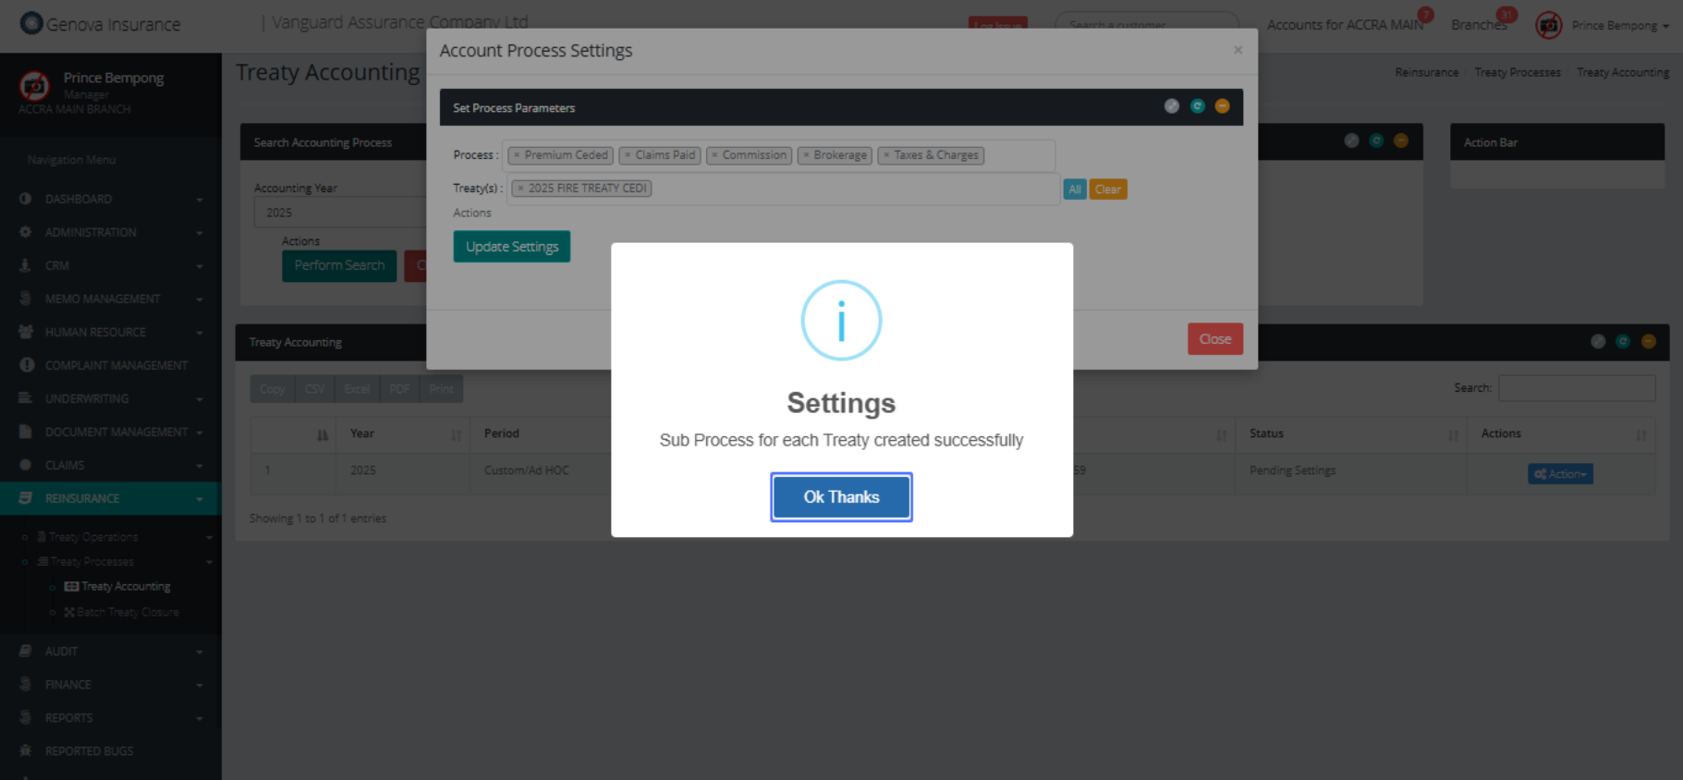Remove the Taxes & Charges tag
Screen dimensions: 1683x780
coord(885,155)
